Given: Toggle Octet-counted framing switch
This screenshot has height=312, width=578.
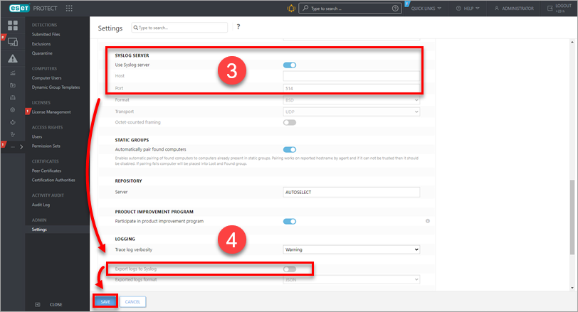Looking at the screenshot, I should pos(290,122).
